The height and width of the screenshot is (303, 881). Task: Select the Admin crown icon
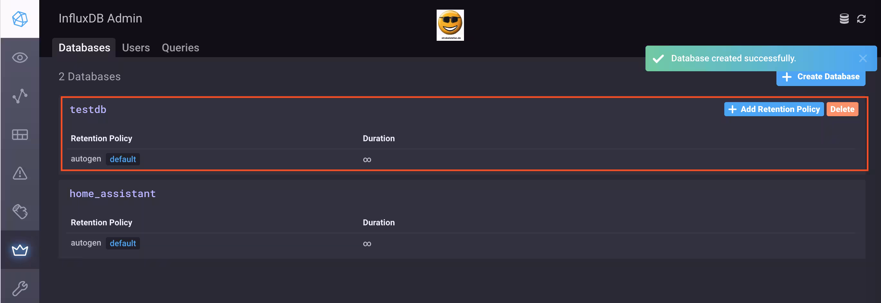[x=20, y=250]
